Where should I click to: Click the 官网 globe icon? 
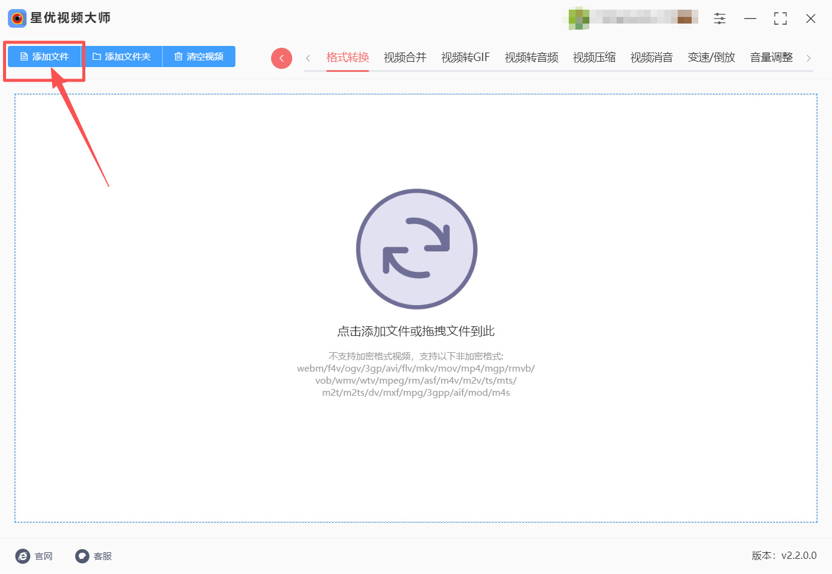point(22,556)
